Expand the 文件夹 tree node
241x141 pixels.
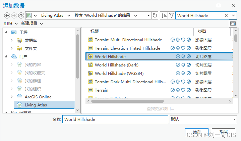coord(12,48)
